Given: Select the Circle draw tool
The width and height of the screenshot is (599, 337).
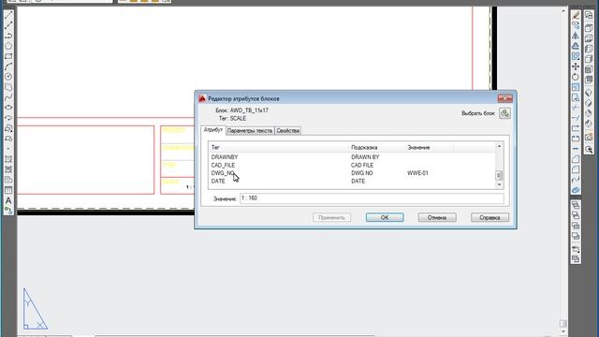Looking at the screenshot, I should pyautogui.click(x=8, y=77).
